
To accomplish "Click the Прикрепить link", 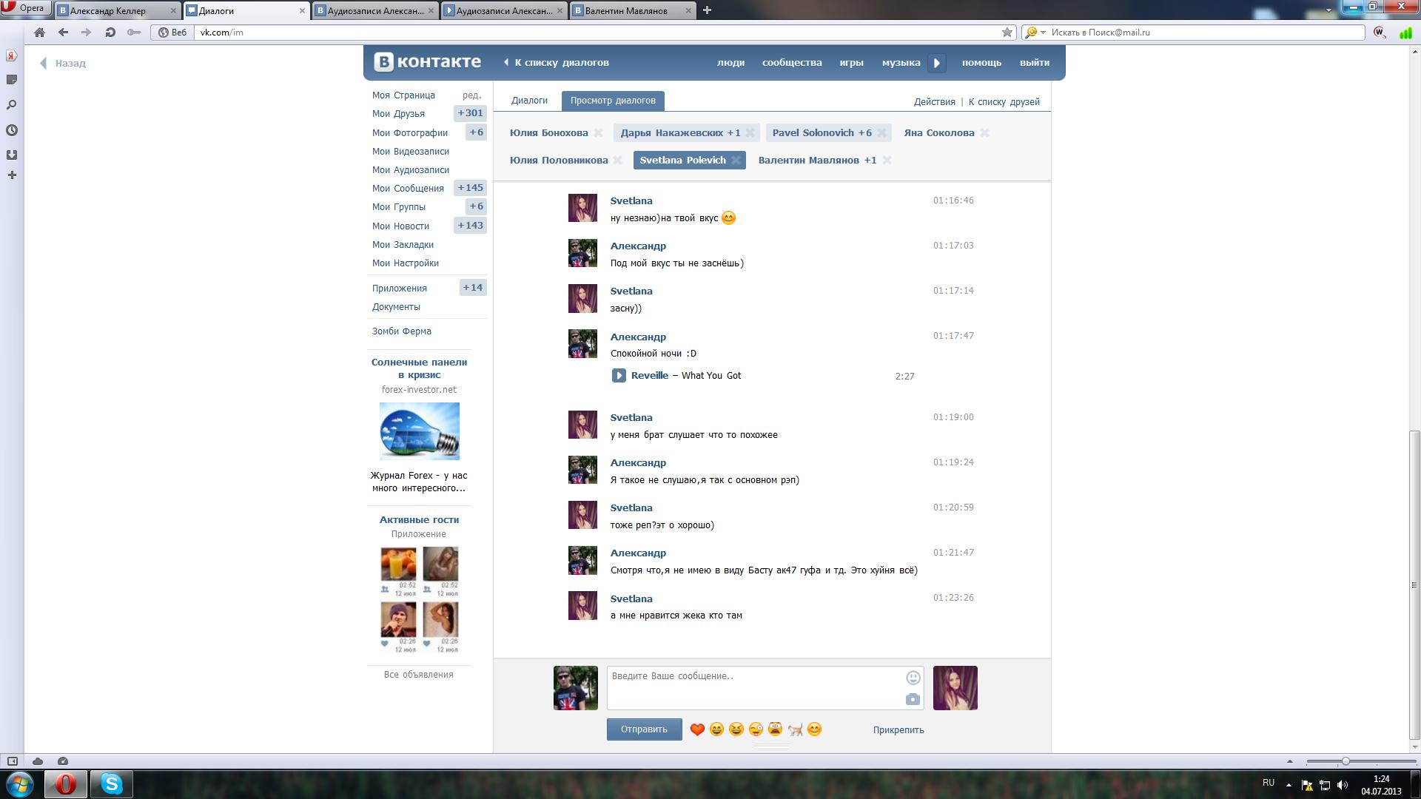I will click(x=898, y=730).
